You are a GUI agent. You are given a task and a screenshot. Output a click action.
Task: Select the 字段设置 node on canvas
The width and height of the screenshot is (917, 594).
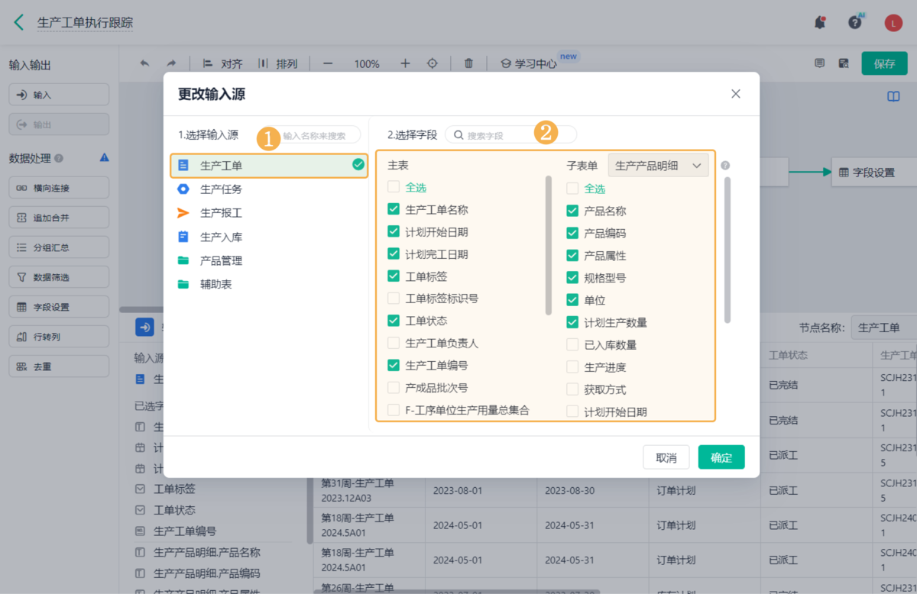[874, 173]
